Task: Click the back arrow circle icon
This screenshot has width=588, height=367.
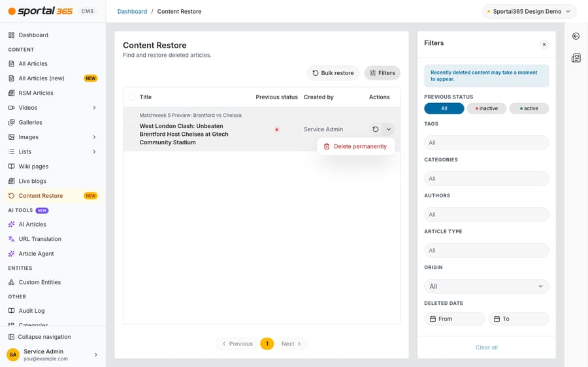Action: (x=576, y=36)
